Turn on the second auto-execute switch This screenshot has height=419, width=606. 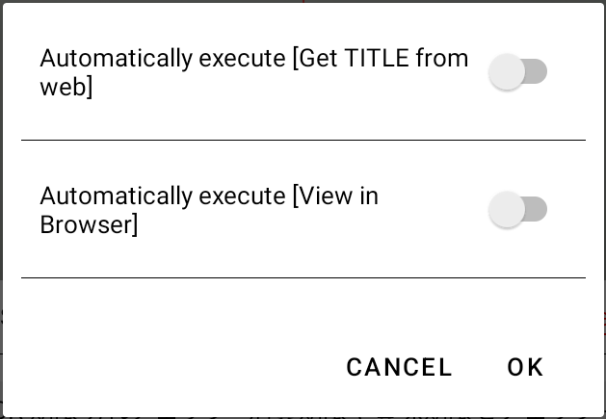click(x=517, y=210)
